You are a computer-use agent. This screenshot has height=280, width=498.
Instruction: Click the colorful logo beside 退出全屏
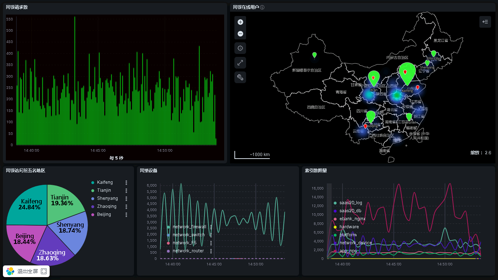[10, 271]
